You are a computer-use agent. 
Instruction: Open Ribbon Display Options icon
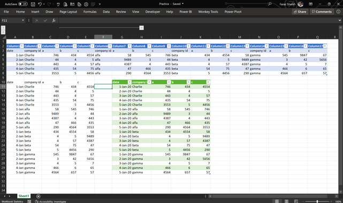(x=310, y=4)
